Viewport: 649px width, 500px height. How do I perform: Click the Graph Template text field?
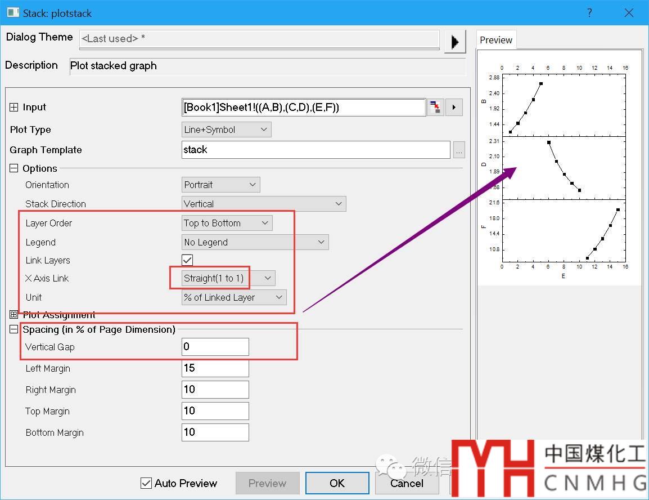[x=316, y=150]
